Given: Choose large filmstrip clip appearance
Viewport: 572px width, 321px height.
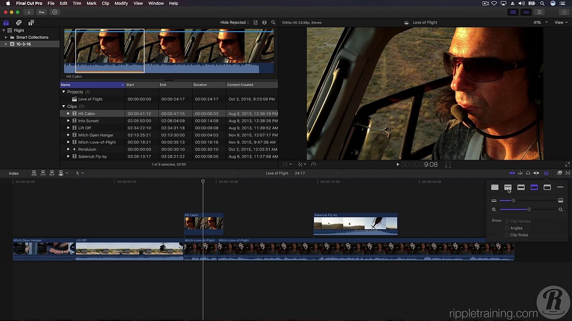Looking at the screenshot, I should (534, 187).
